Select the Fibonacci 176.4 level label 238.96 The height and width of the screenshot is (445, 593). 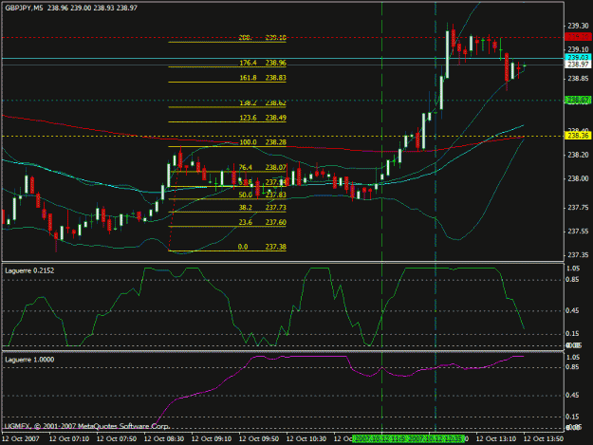pyautogui.click(x=276, y=63)
